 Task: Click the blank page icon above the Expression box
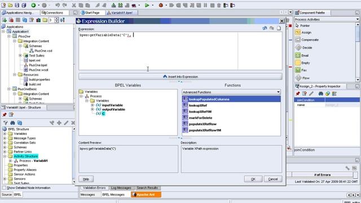tap(279, 28)
